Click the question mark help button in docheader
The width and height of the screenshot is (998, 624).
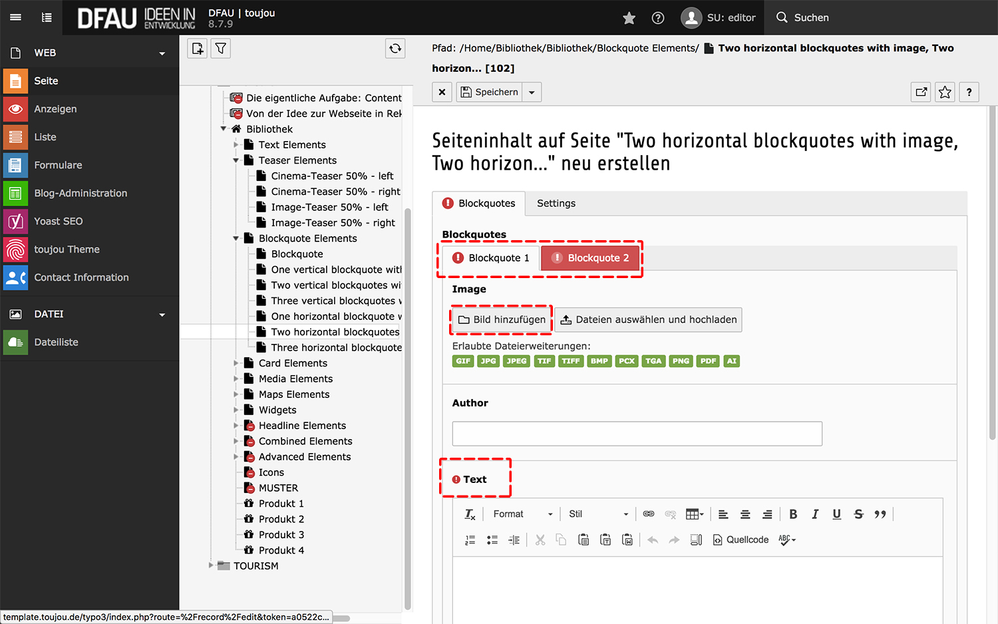(969, 92)
